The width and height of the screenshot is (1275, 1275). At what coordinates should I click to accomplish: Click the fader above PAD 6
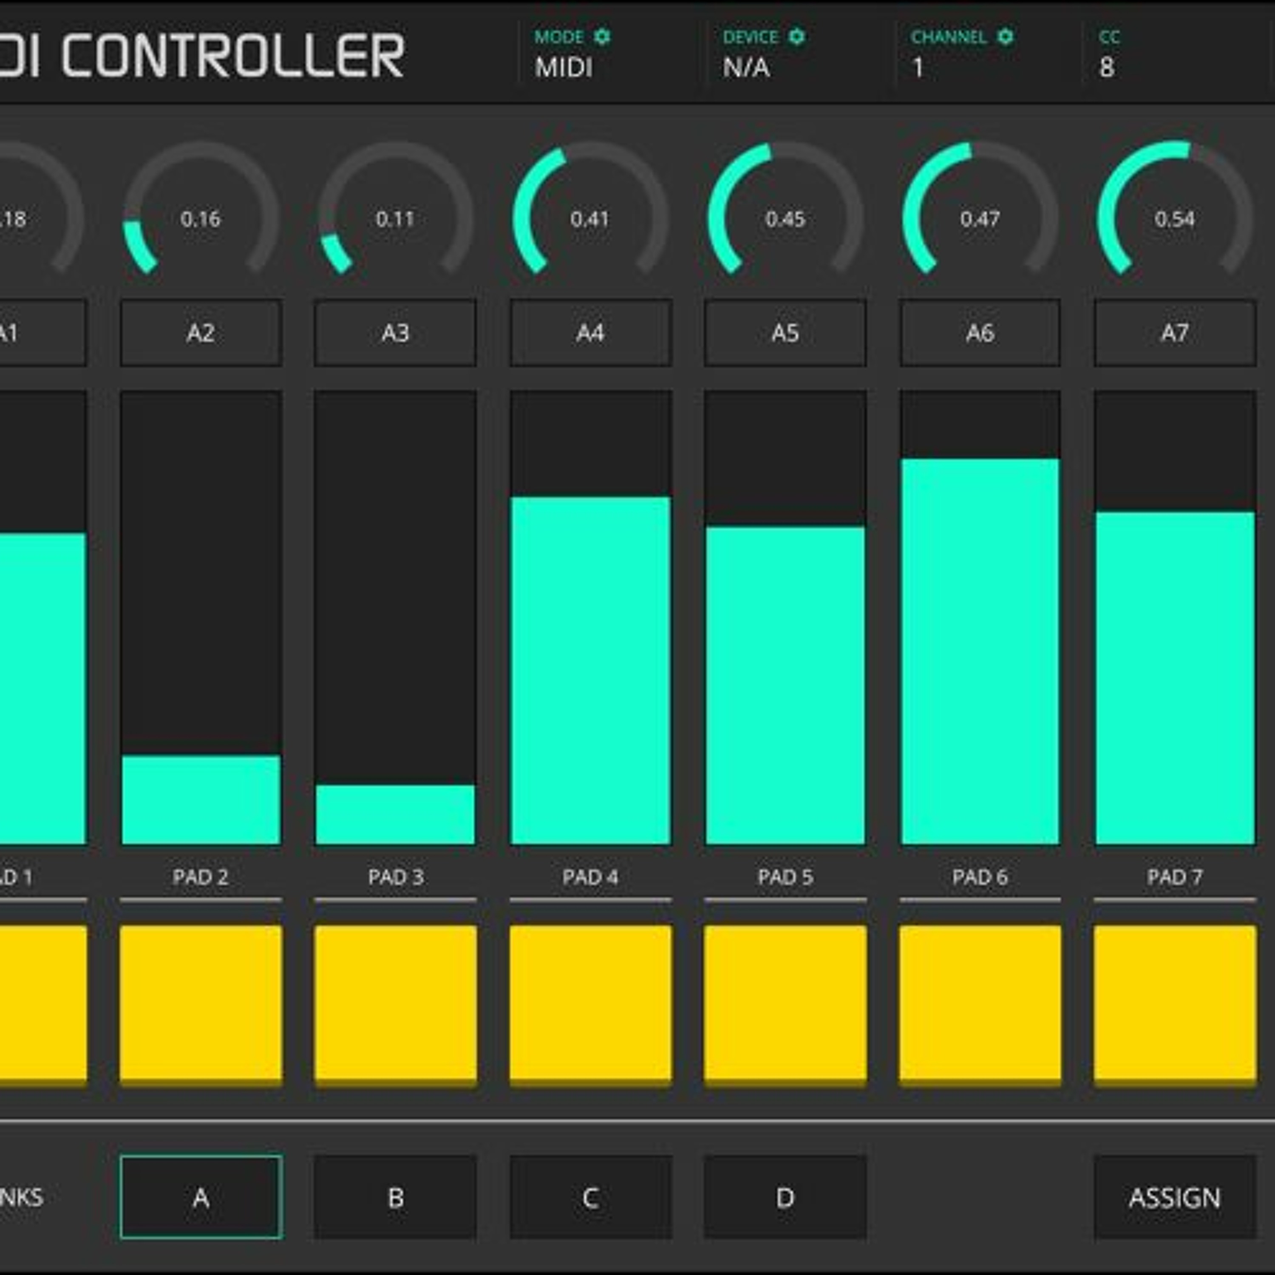[980, 618]
